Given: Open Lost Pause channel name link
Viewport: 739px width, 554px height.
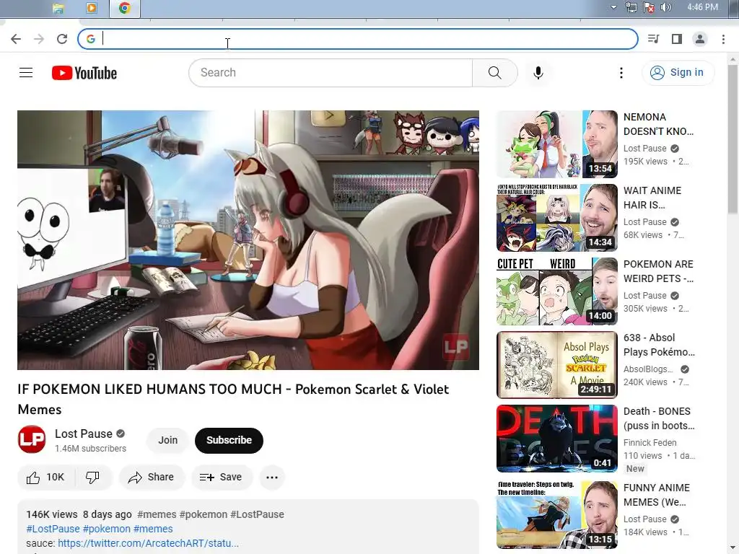Looking at the screenshot, I should tap(84, 434).
